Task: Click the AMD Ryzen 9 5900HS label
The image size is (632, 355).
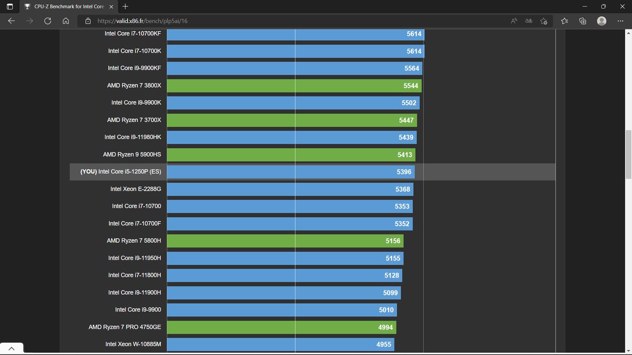Action: [132, 154]
